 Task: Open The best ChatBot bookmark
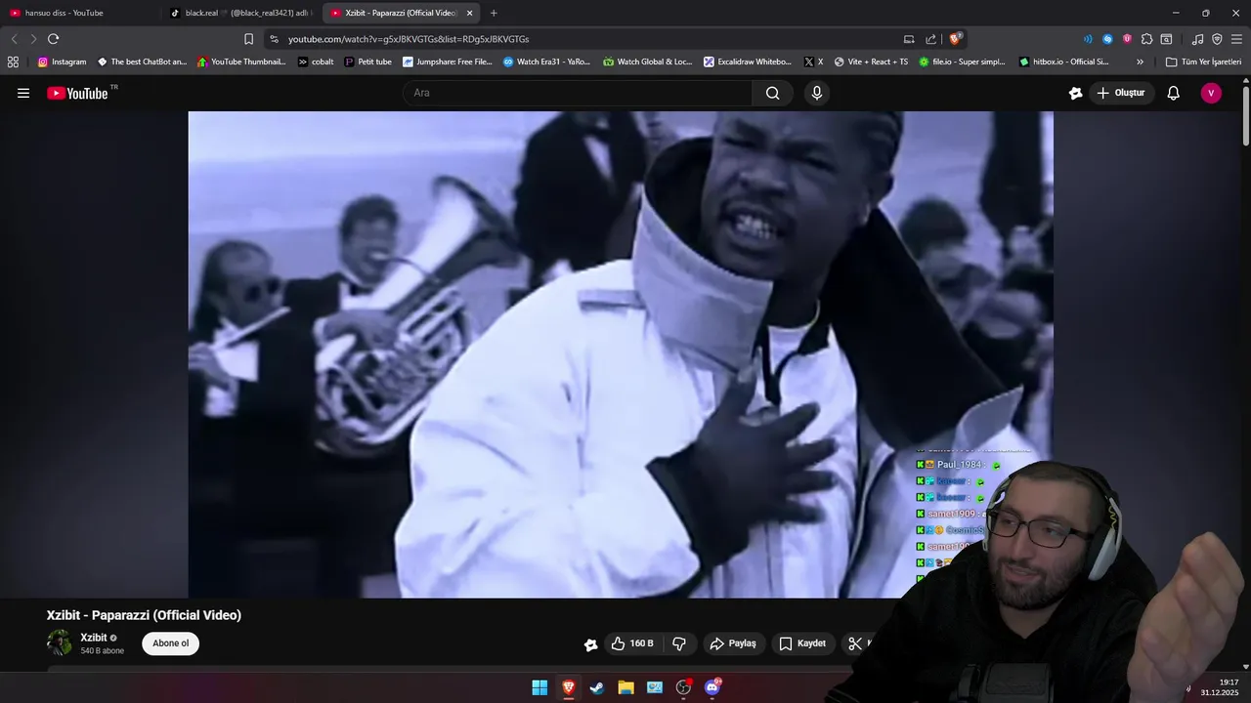[x=142, y=62]
